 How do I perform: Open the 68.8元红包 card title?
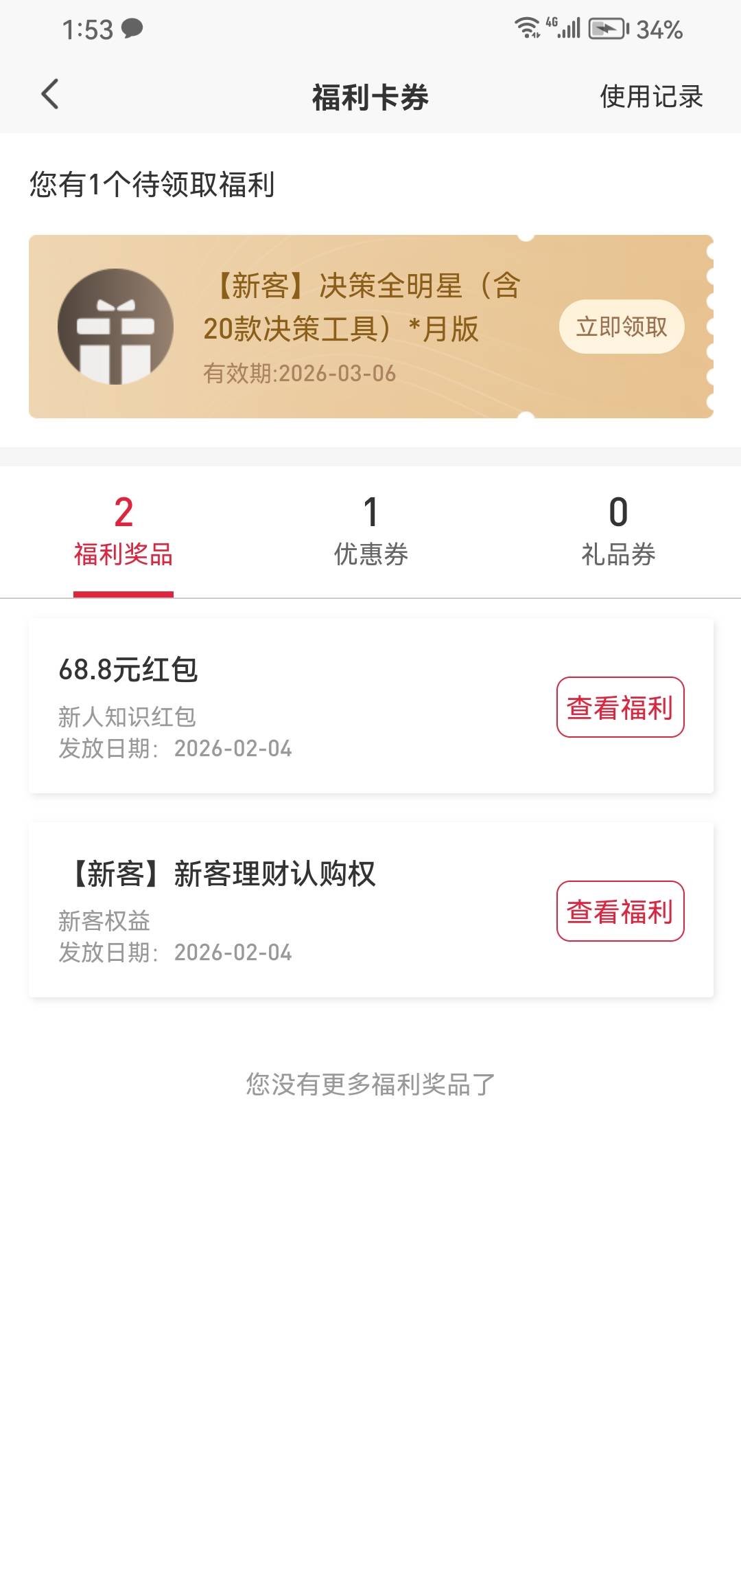coord(128,670)
